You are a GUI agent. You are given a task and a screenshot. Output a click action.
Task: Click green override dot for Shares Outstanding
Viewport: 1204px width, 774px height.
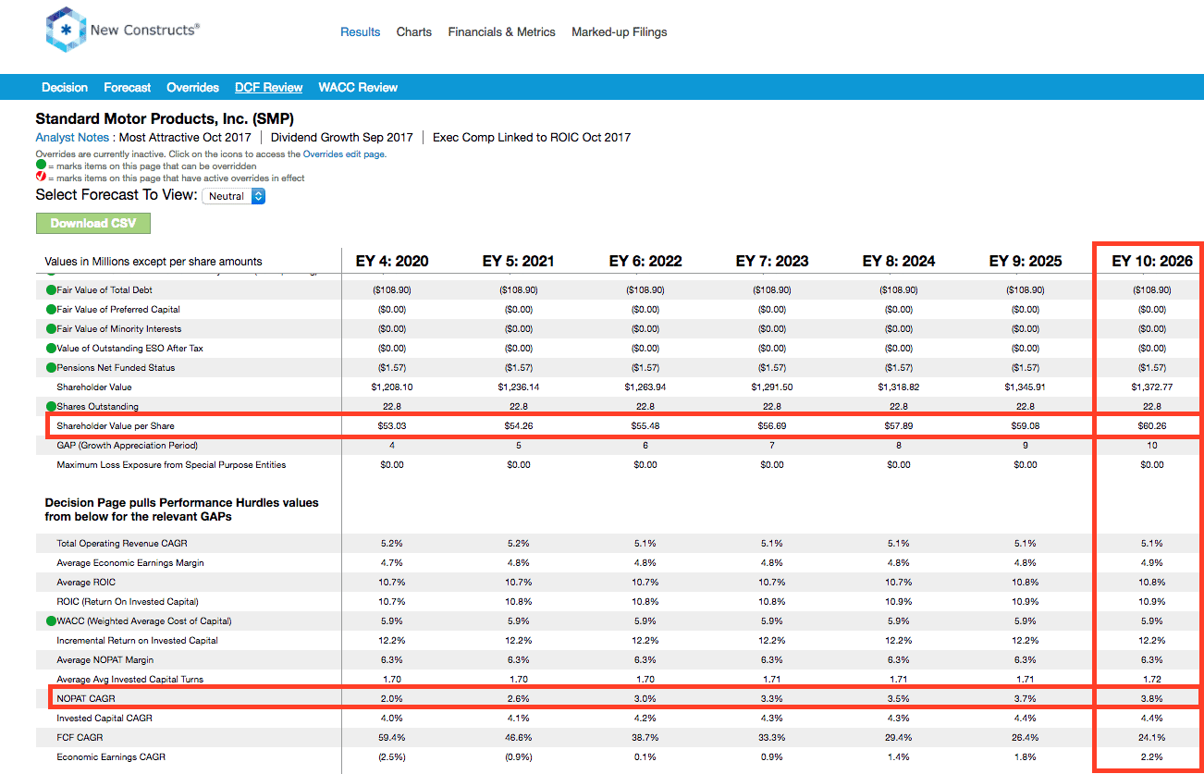coord(51,407)
